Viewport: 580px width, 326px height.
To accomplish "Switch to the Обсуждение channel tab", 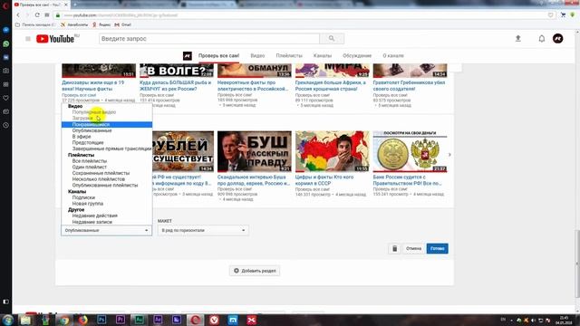I will (357, 55).
